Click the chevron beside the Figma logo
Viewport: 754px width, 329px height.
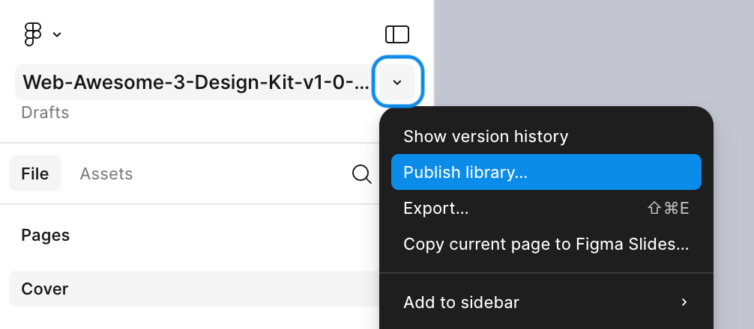point(57,34)
